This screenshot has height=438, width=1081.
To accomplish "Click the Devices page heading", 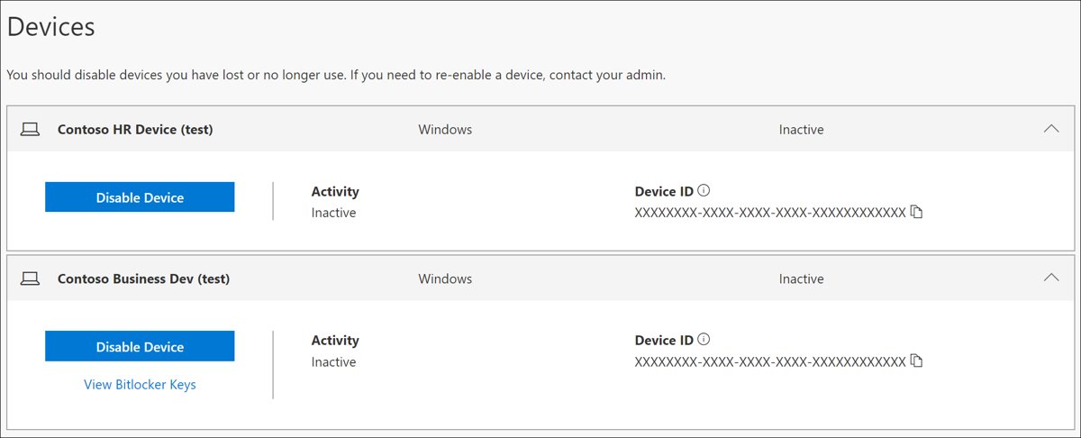I will 50,27.
